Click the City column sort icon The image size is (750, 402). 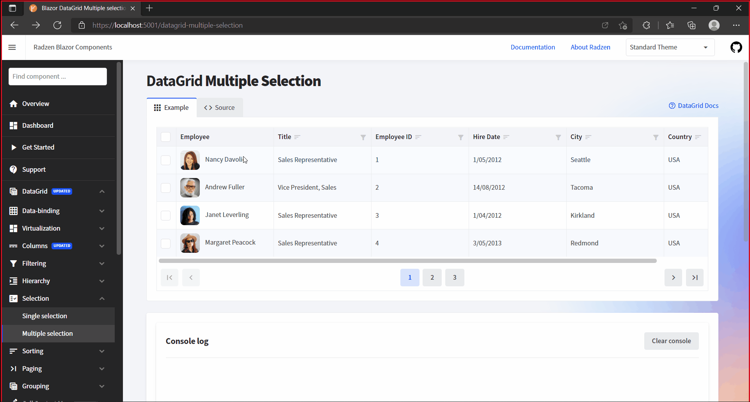pyautogui.click(x=588, y=137)
